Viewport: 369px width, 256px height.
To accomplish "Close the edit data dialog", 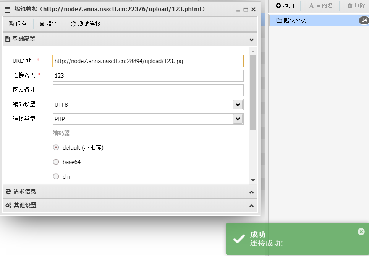I will (254, 9).
